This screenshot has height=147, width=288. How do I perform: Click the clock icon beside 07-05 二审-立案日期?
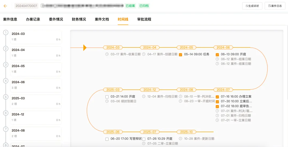(x=144, y=143)
